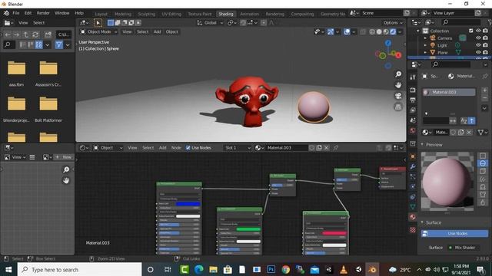Switch perspective/orthographic view in viewport
This screenshot has width=492, height=276.
tap(398, 107)
